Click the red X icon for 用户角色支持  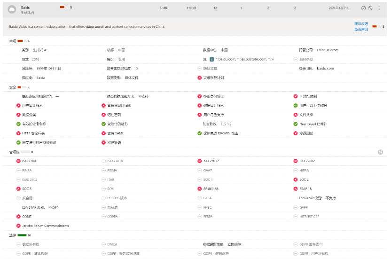click(199, 115)
